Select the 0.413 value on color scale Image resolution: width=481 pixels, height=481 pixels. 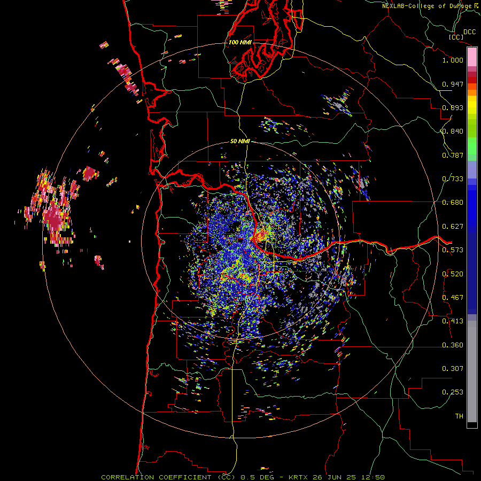pyautogui.click(x=453, y=321)
